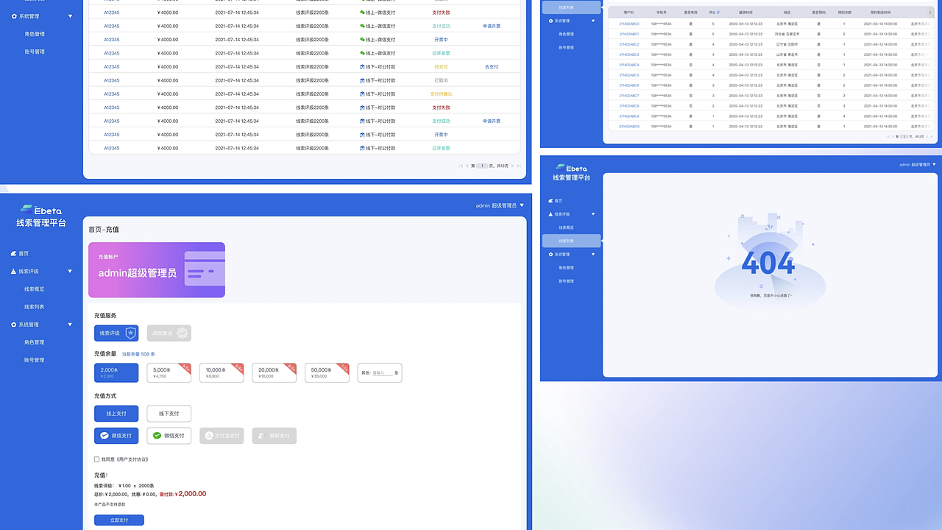
Task: Click 首页 house icon in recharge page sidebar
Action: pos(13,253)
